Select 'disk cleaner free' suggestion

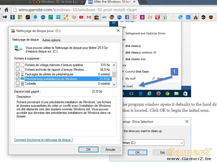(135, 59)
